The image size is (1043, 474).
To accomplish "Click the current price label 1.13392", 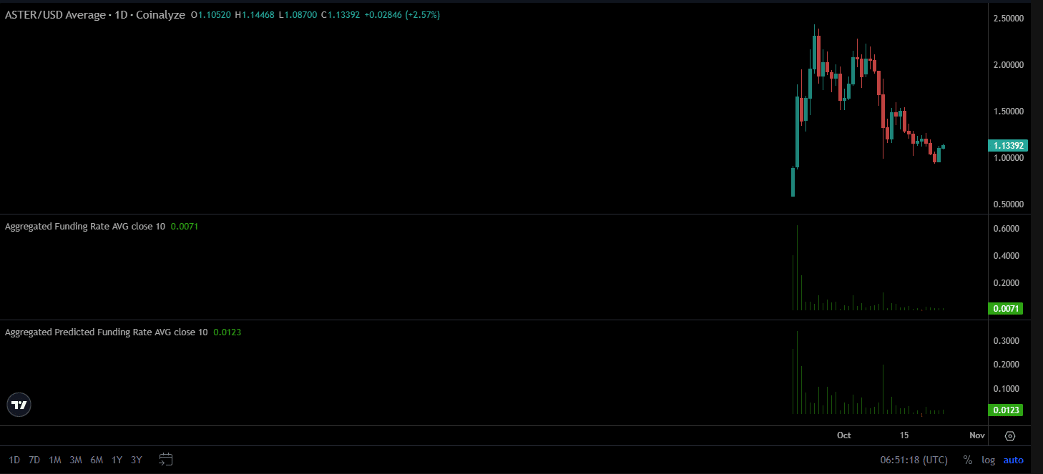I will (x=1009, y=146).
